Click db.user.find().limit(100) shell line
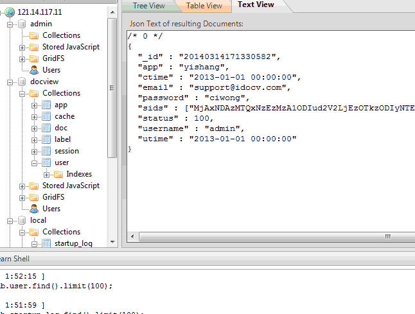The height and width of the screenshot is (314, 415). (56, 286)
